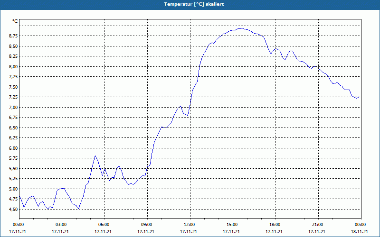Click the 8,25 y-axis label
Image resolution: width=380 pixels, height=237 pixels.
(14, 56)
